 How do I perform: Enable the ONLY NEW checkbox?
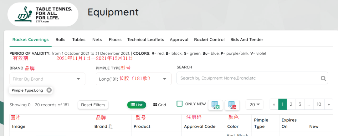pyautogui.click(x=180, y=104)
